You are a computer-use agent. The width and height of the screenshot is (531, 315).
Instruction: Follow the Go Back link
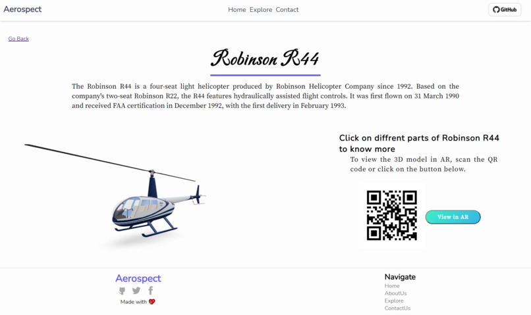(18, 39)
